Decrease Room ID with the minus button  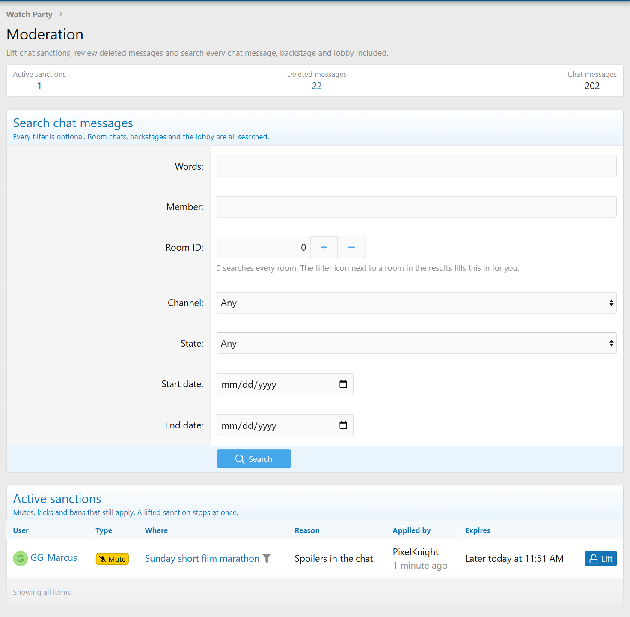coord(351,247)
